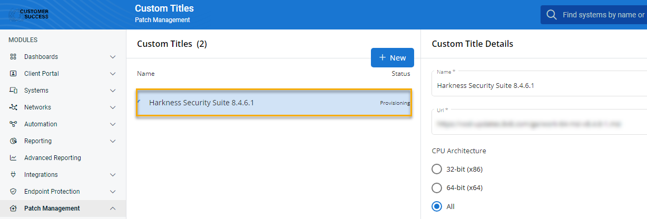This screenshot has width=647, height=219.
Task: Expand the Systems menu chevron
Action: coord(112,91)
